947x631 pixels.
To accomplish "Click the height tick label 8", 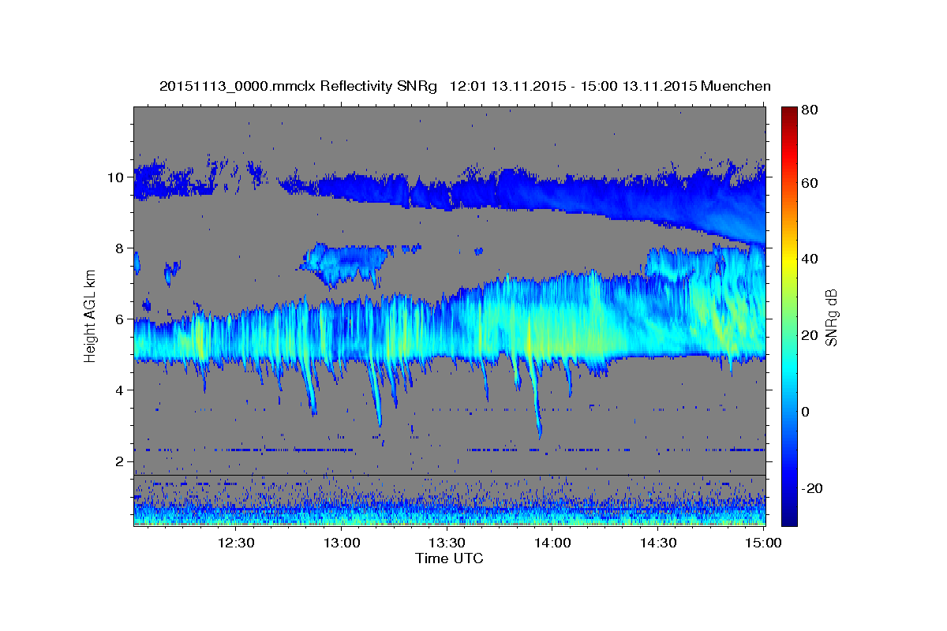I will click(122, 248).
